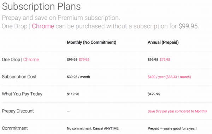Click the struck-through $99.95 monthly price
Viewport: 212px width, 134px height.
(x=72, y=59)
